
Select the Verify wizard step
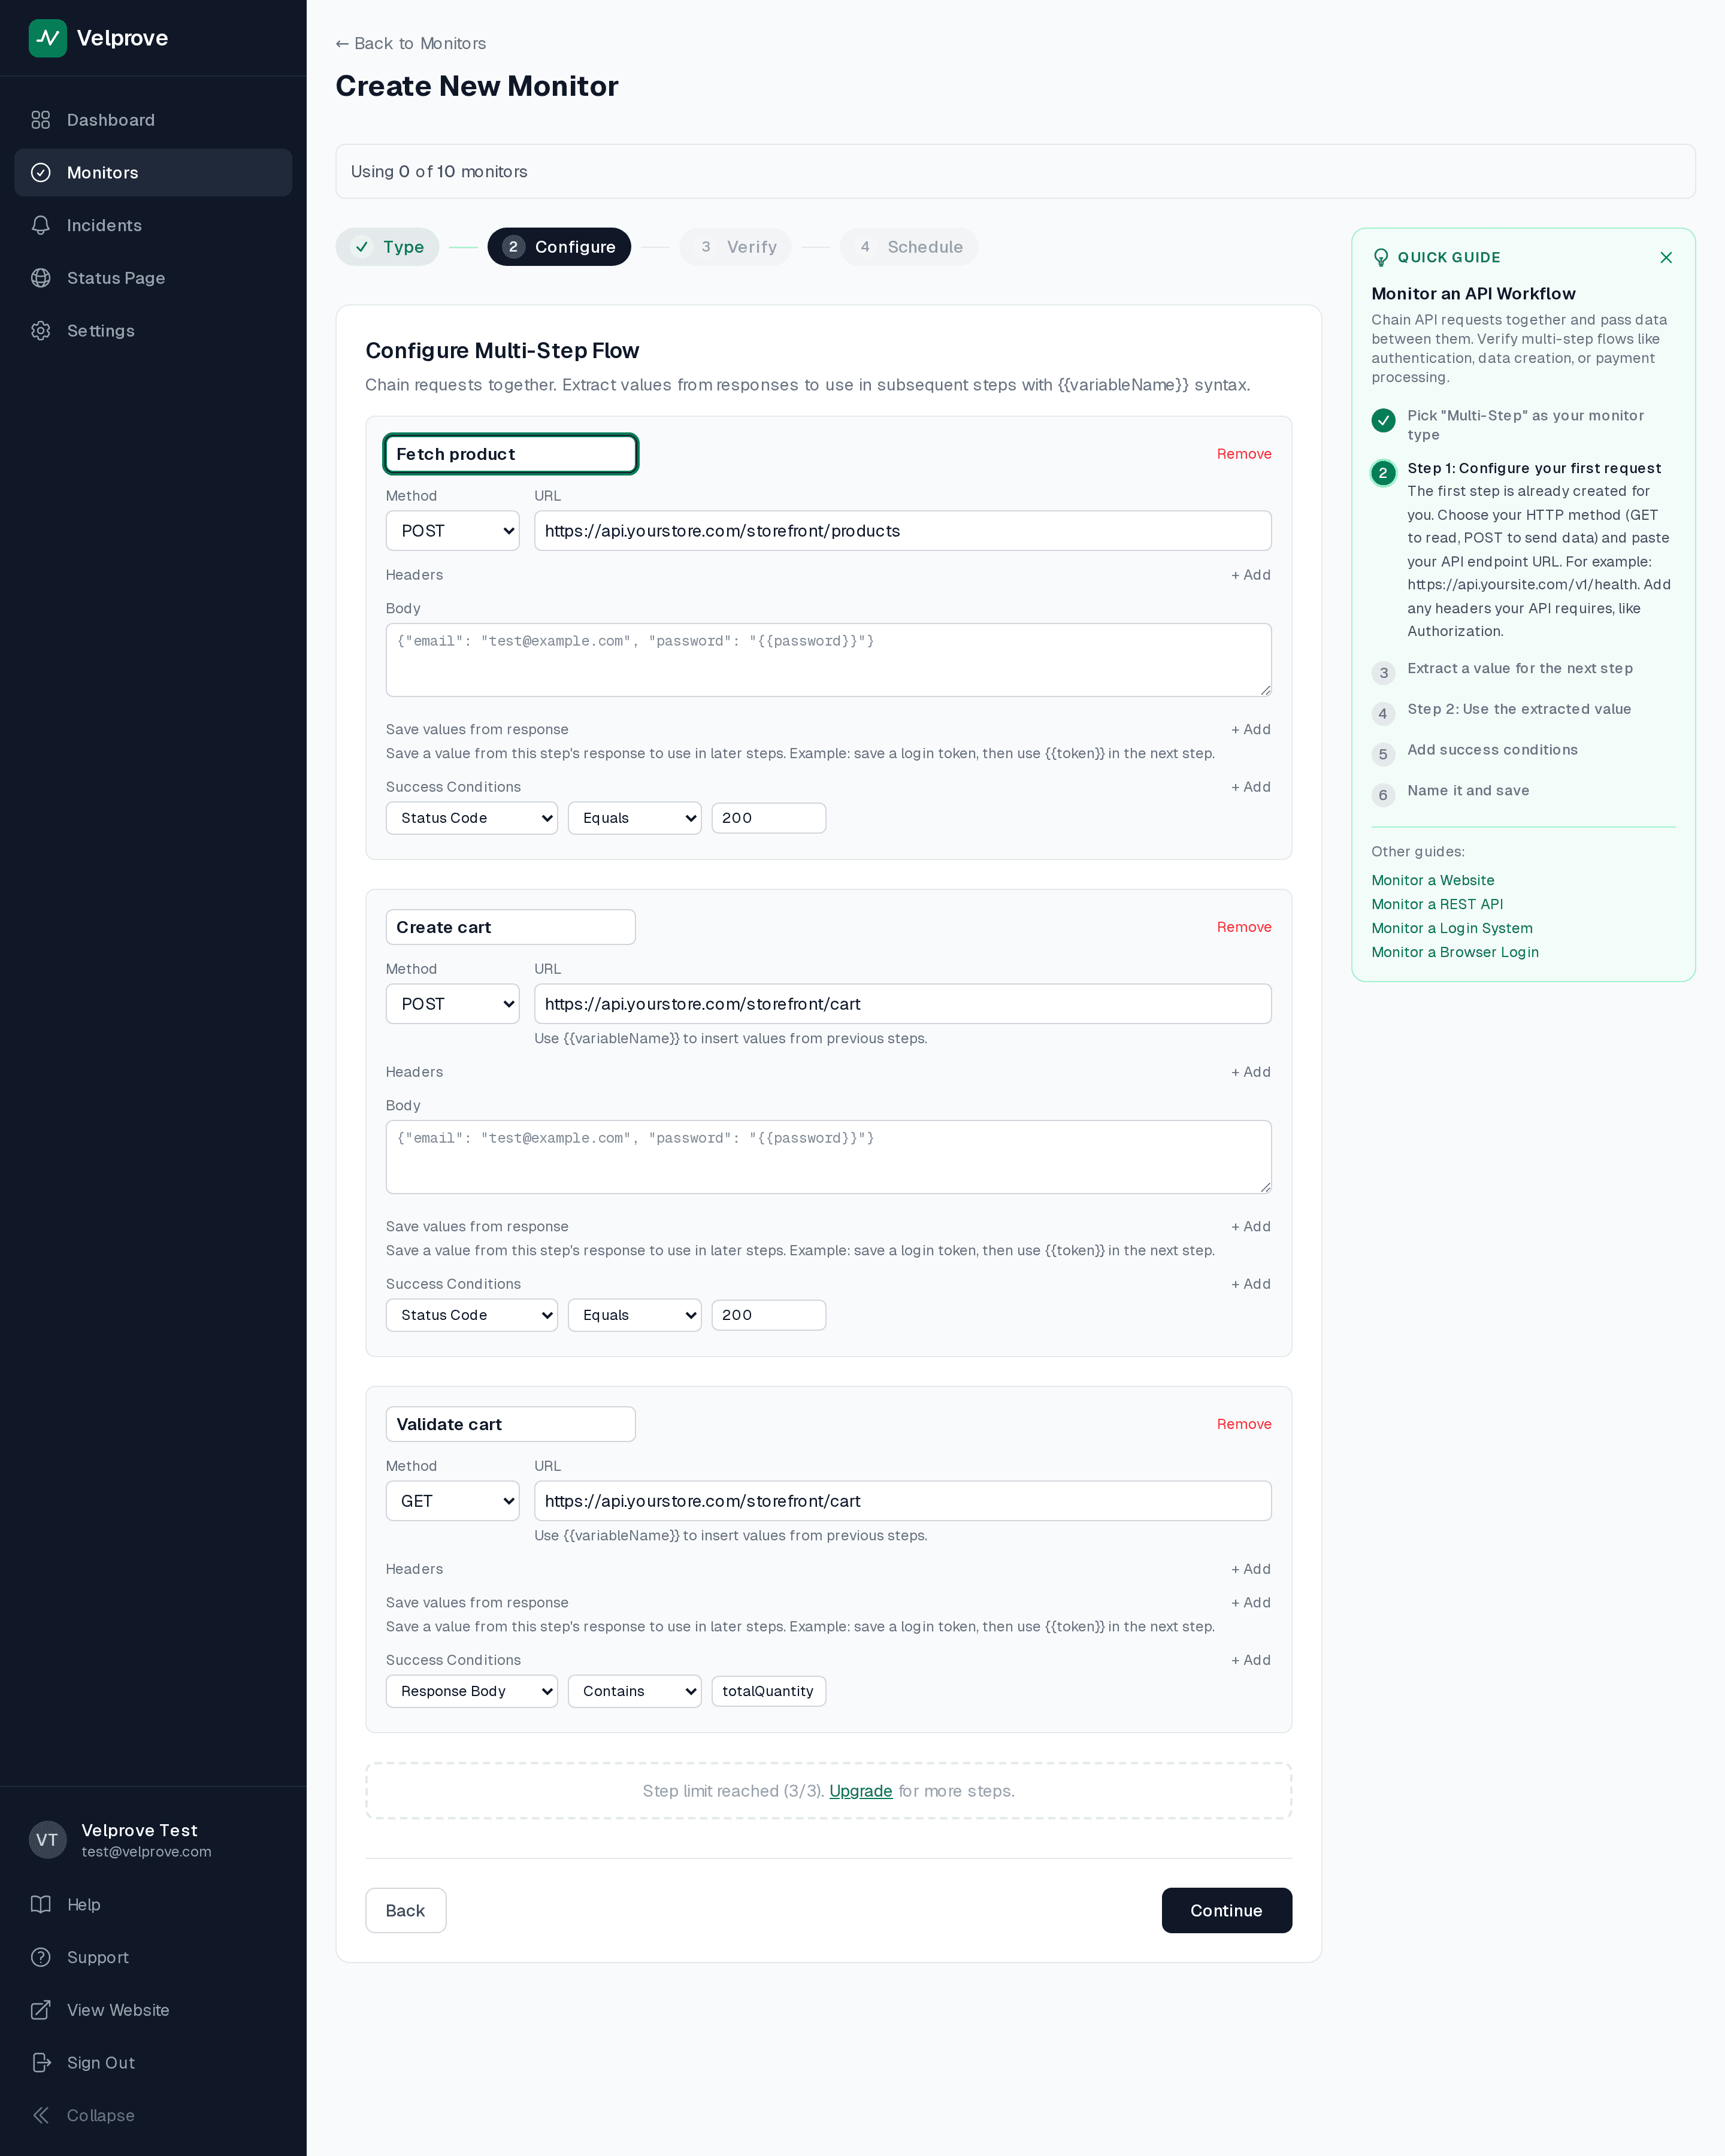[736, 247]
